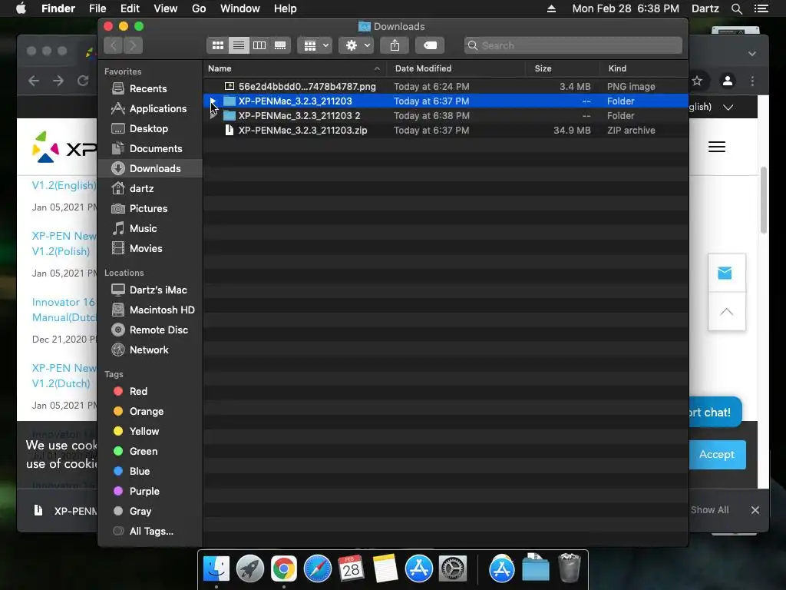Sort by the Name column header
This screenshot has height=590, width=786.
(x=295, y=68)
